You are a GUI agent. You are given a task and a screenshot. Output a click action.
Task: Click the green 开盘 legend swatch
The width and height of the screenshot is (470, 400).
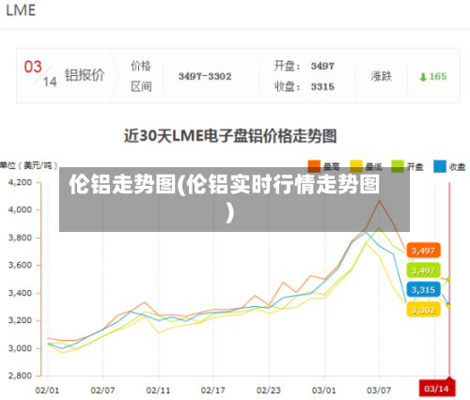tap(398, 166)
